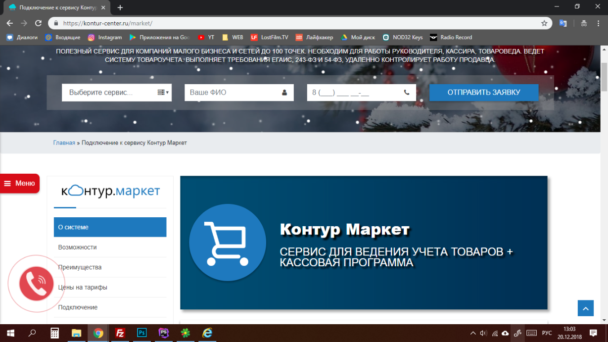The image size is (608, 342).
Task: Open the clock showing 13:03
Action: pos(569,333)
